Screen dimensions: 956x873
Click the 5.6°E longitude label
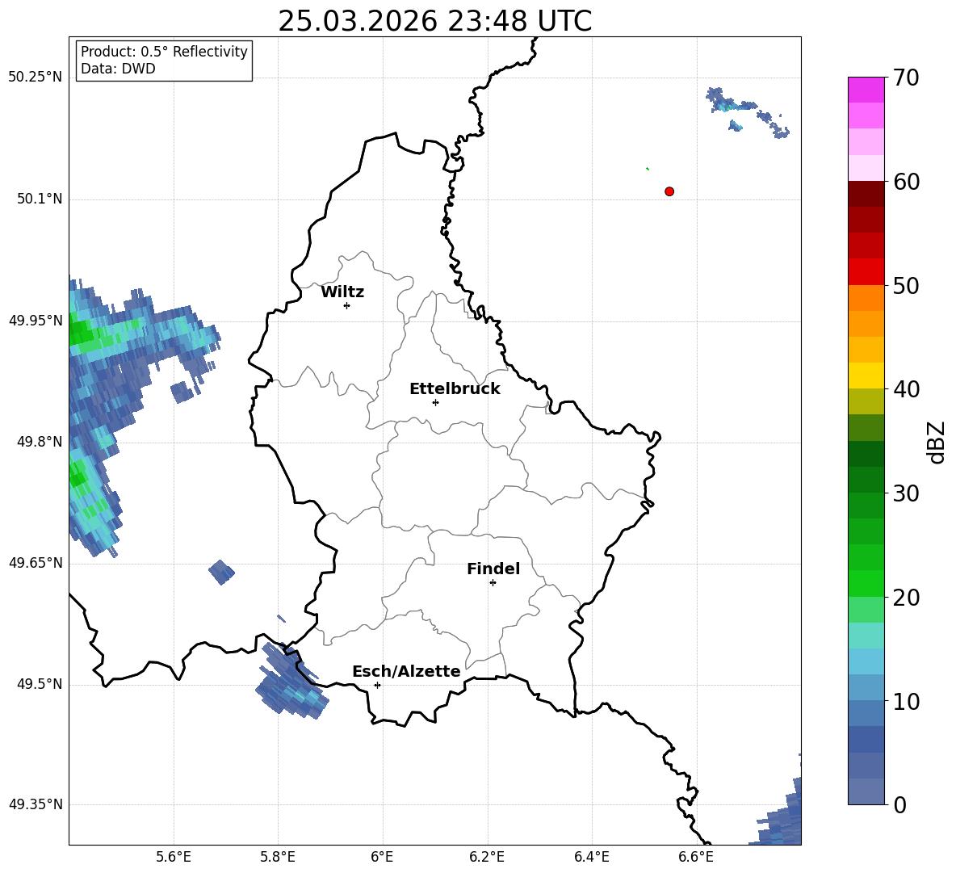173,857
